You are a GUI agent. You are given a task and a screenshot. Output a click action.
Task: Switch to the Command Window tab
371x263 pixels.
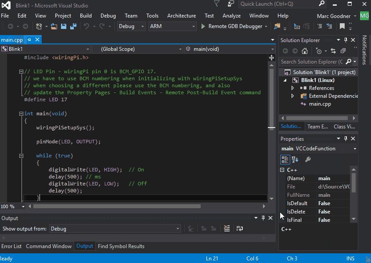point(49,246)
